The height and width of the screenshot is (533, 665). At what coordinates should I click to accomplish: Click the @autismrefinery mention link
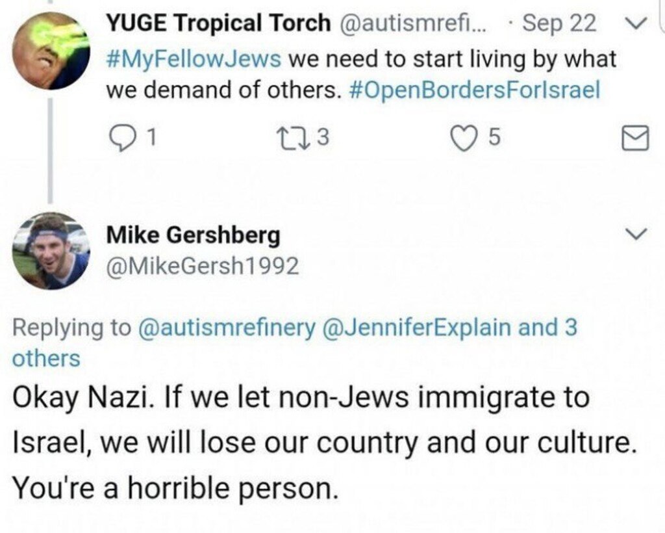click(227, 328)
